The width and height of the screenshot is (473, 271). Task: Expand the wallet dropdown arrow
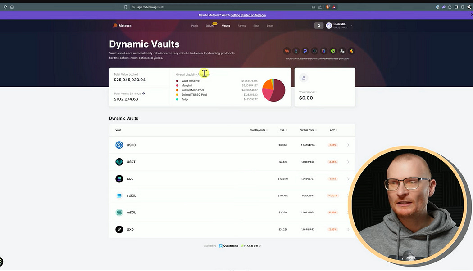tap(351, 26)
